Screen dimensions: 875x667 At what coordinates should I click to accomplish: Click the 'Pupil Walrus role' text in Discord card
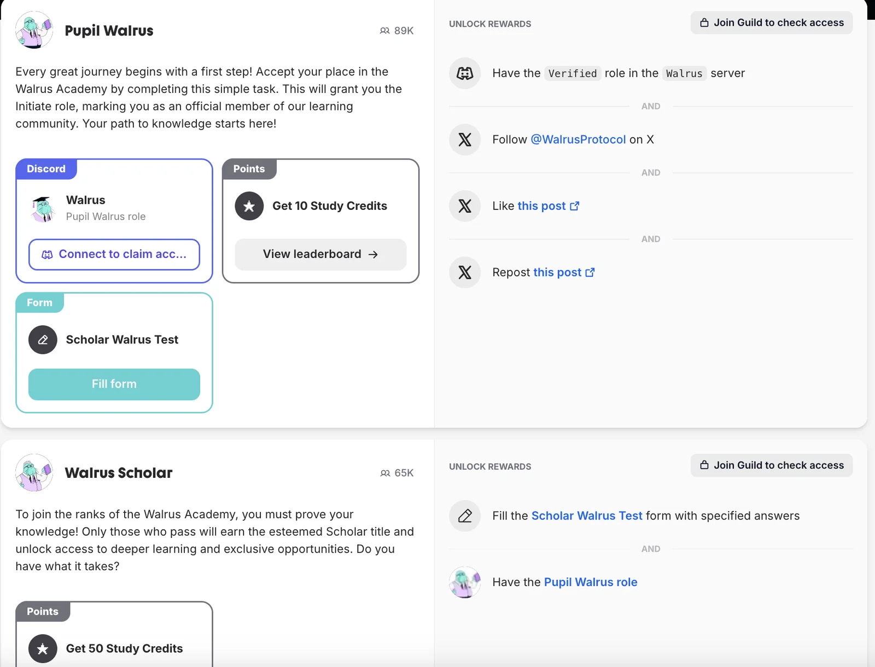(x=106, y=217)
